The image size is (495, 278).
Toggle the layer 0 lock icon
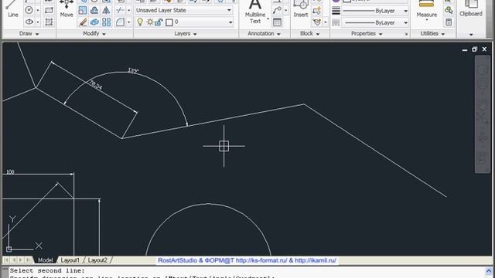(159, 22)
